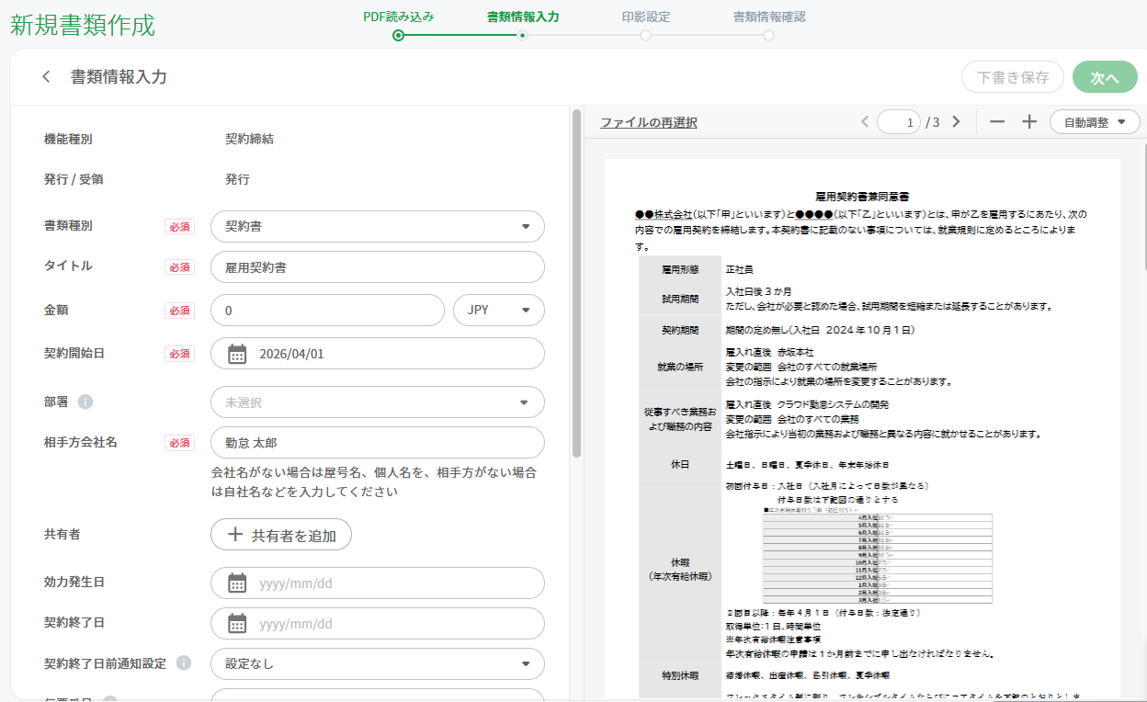The width and height of the screenshot is (1147, 702).
Task: Click the 共有者 label
Action: (62, 534)
